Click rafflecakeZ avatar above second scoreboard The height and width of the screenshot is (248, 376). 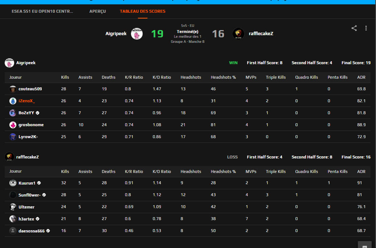[x=9, y=157]
